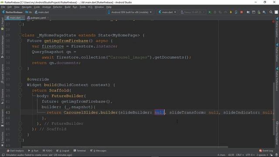Click the highlighted null after slideBuilder
Image resolution: width=279 pixels, height=157 pixels.
(x=159, y=113)
